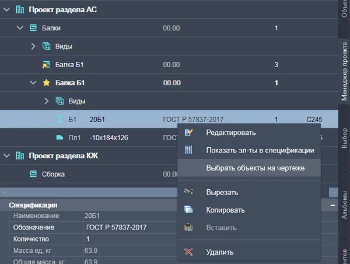This screenshot has height=264, width=350.
Task: Click the Балки assembly group icon
Action: click(x=33, y=27)
